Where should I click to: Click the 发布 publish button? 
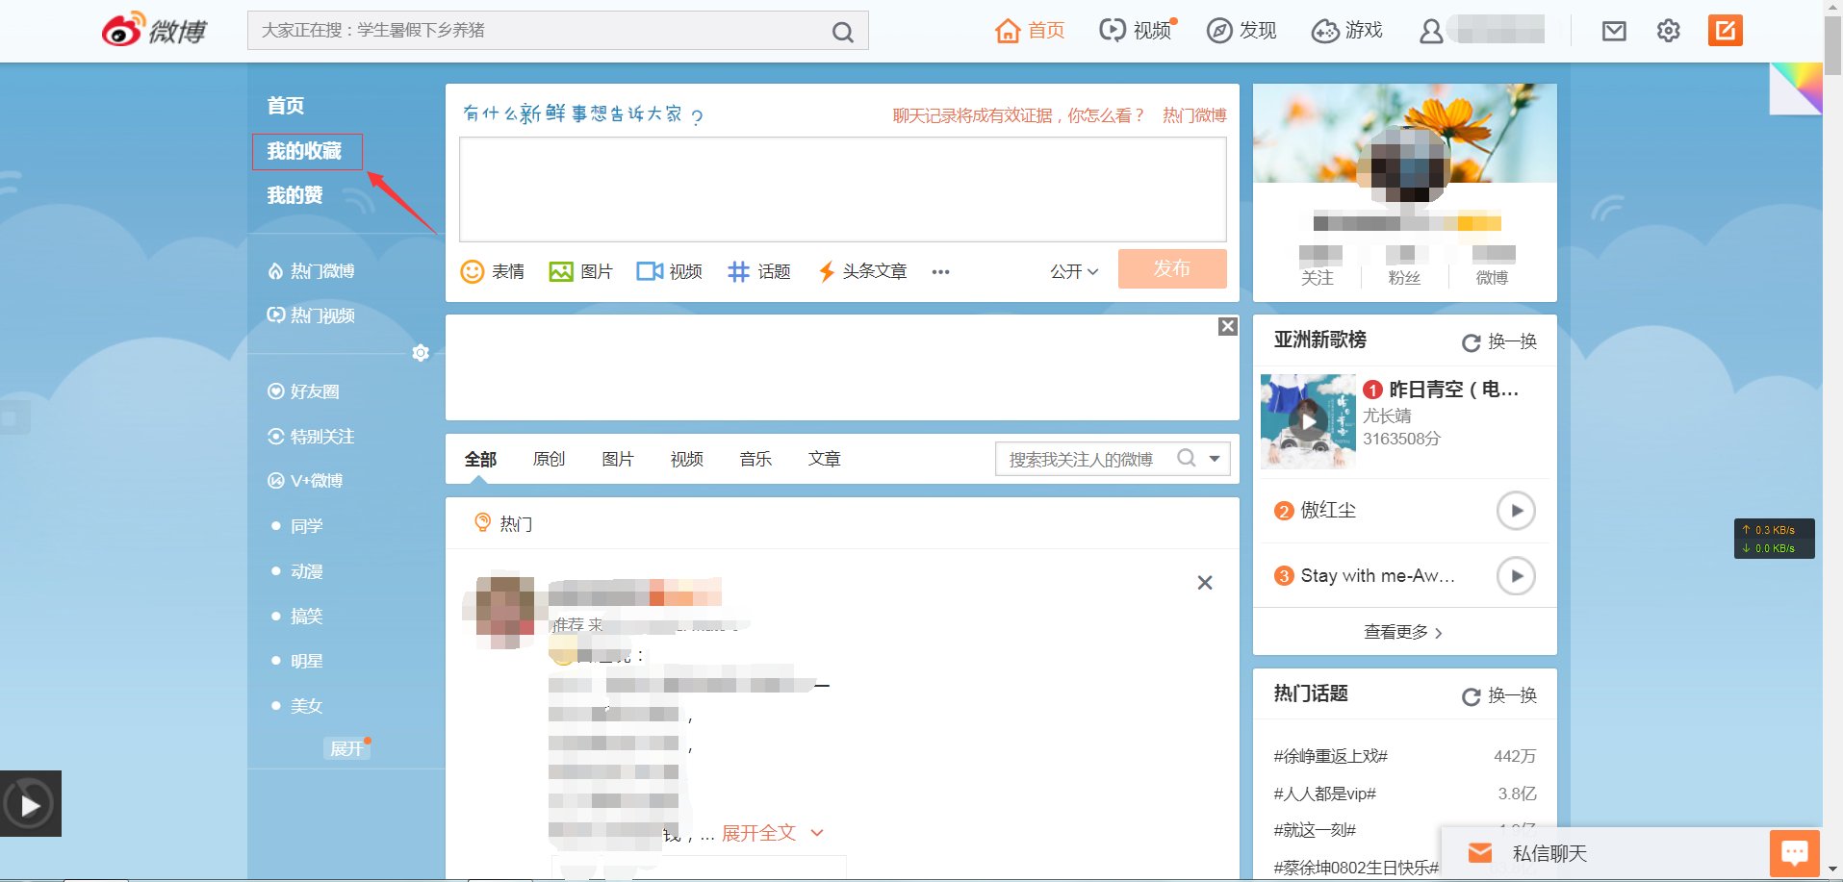click(1172, 269)
